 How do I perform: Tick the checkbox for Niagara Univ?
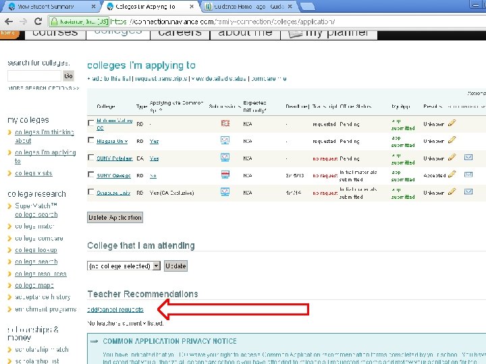[91, 140]
